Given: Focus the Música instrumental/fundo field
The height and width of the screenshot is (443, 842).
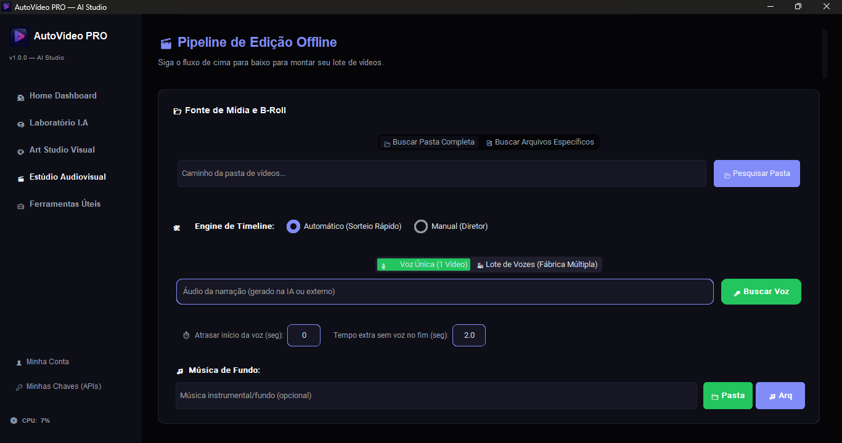Looking at the screenshot, I should pyautogui.click(x=436, y=396).
